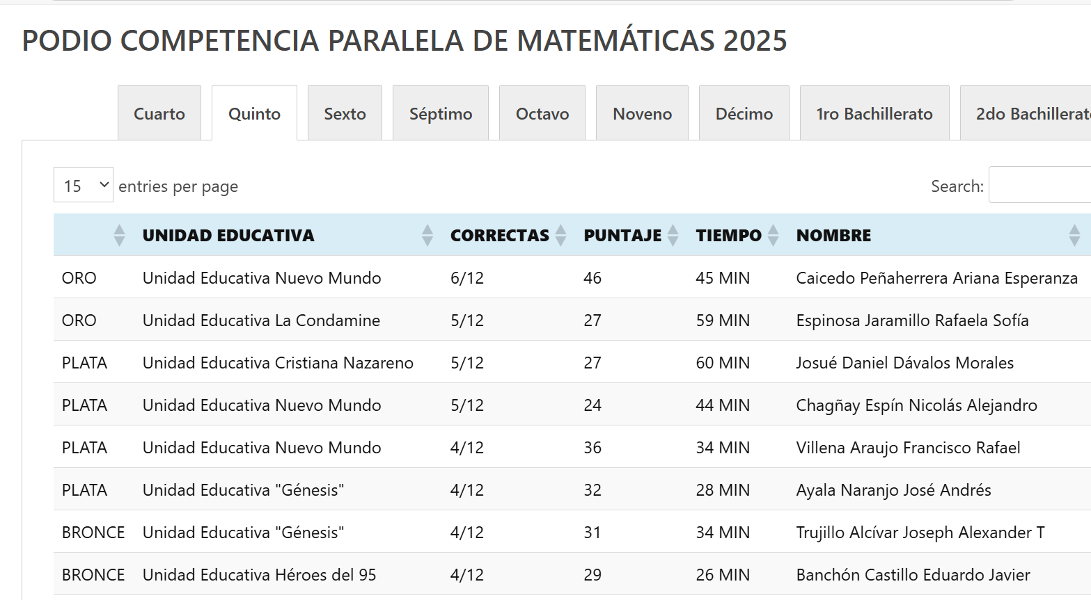
Task: Switch to the Cuarto tab
Action: pyautogui.click(x=159, y=114)
